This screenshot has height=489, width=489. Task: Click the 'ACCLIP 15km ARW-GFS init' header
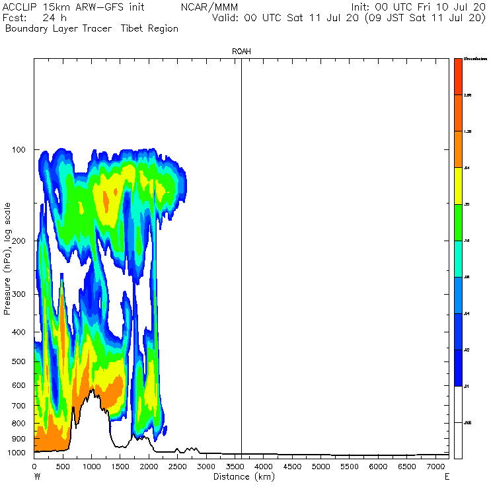[x=73, y=7]
